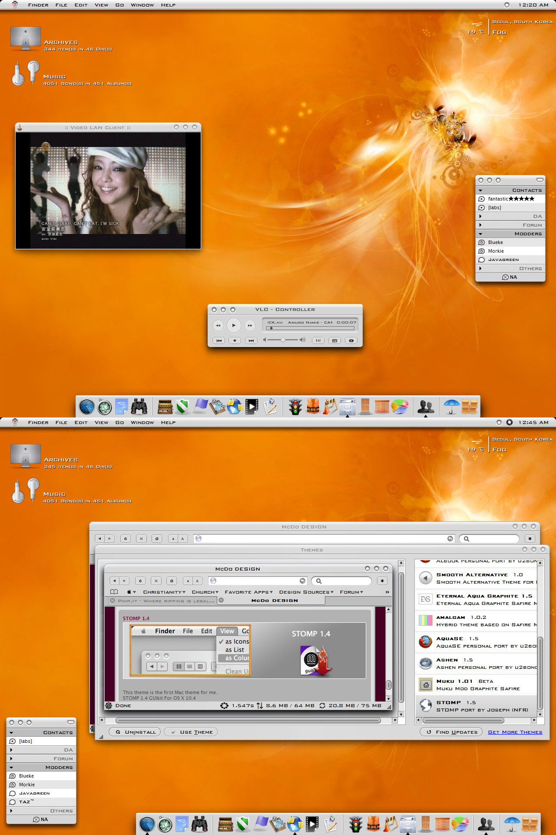Click the Uninstall button in Themes window
This screenshot has width=556, height=835.
135,732
